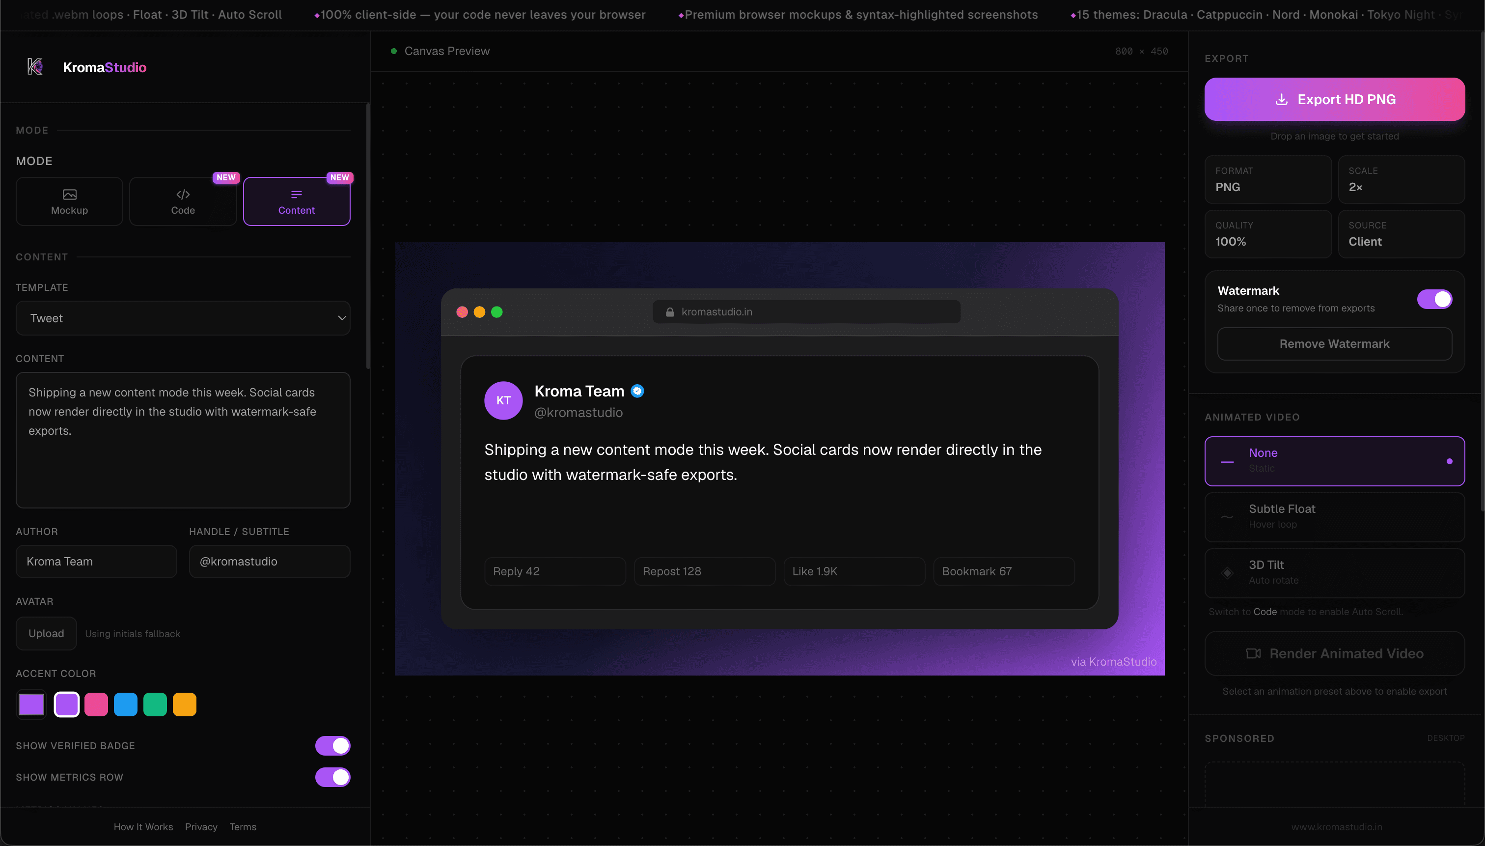Click the Kroma Team name in tweet preview
This screenshot has height=846, width=1485.
coord(579,392)
